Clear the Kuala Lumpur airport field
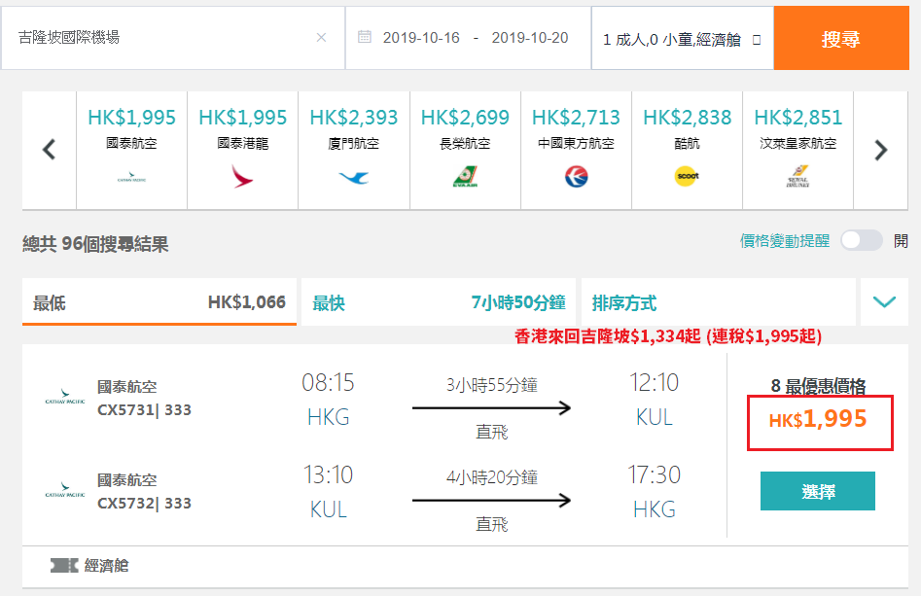Image resolution: width=921 pixels, height=596 pixels. tap(321, 38)
